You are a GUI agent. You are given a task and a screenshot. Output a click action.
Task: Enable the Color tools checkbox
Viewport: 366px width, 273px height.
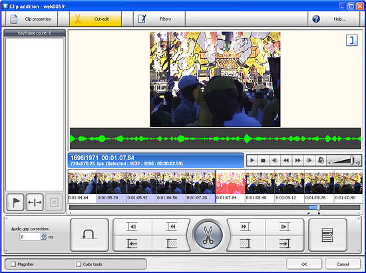79,264
